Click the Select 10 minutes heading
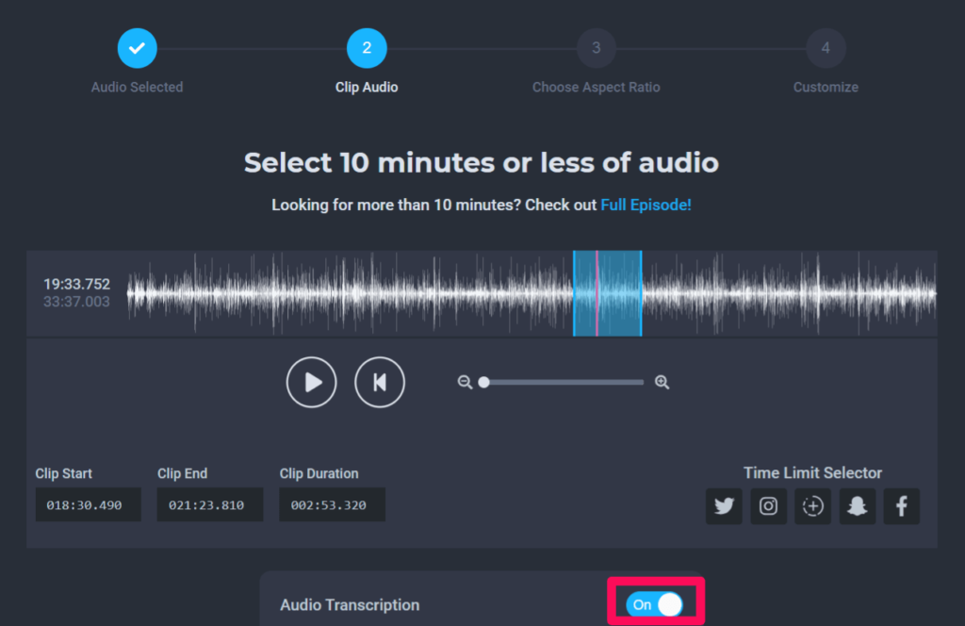This screenshot has width=965, height=626. click(482, 163)
